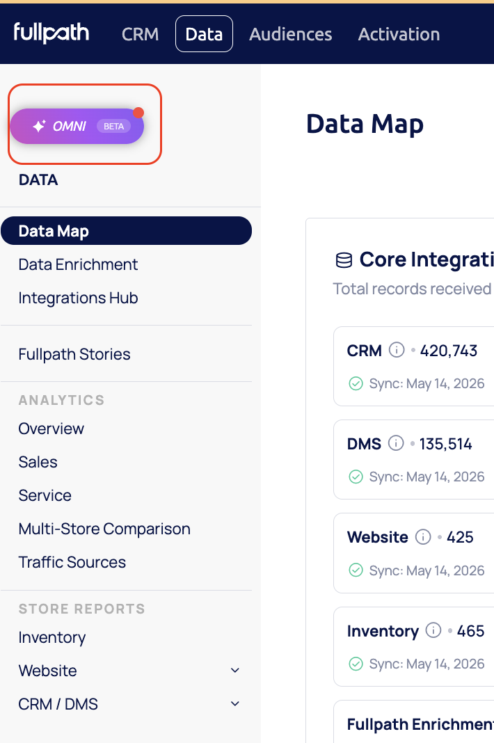Click the CRM sync status checkmark
The image size is (494, 743).
pos(356,383)
